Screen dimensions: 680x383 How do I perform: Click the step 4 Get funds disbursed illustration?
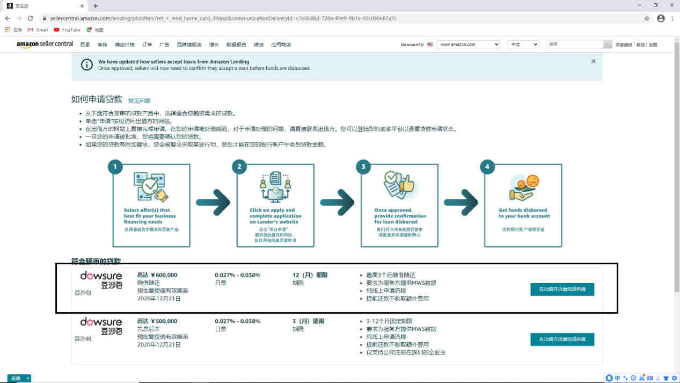(x=523, y=188)
